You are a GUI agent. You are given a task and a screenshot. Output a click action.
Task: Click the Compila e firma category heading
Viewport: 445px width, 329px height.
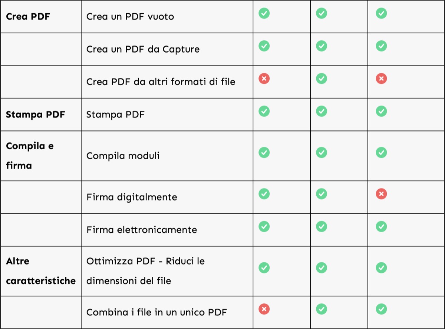30,156
